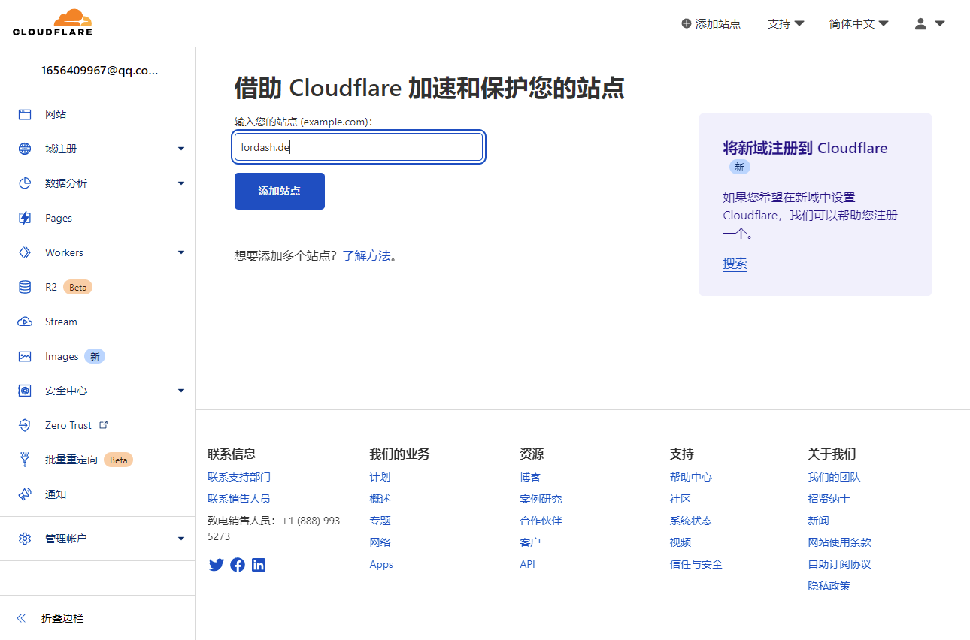Click the blue 添加站点 button
970x640 pixels.
(280, 191)
